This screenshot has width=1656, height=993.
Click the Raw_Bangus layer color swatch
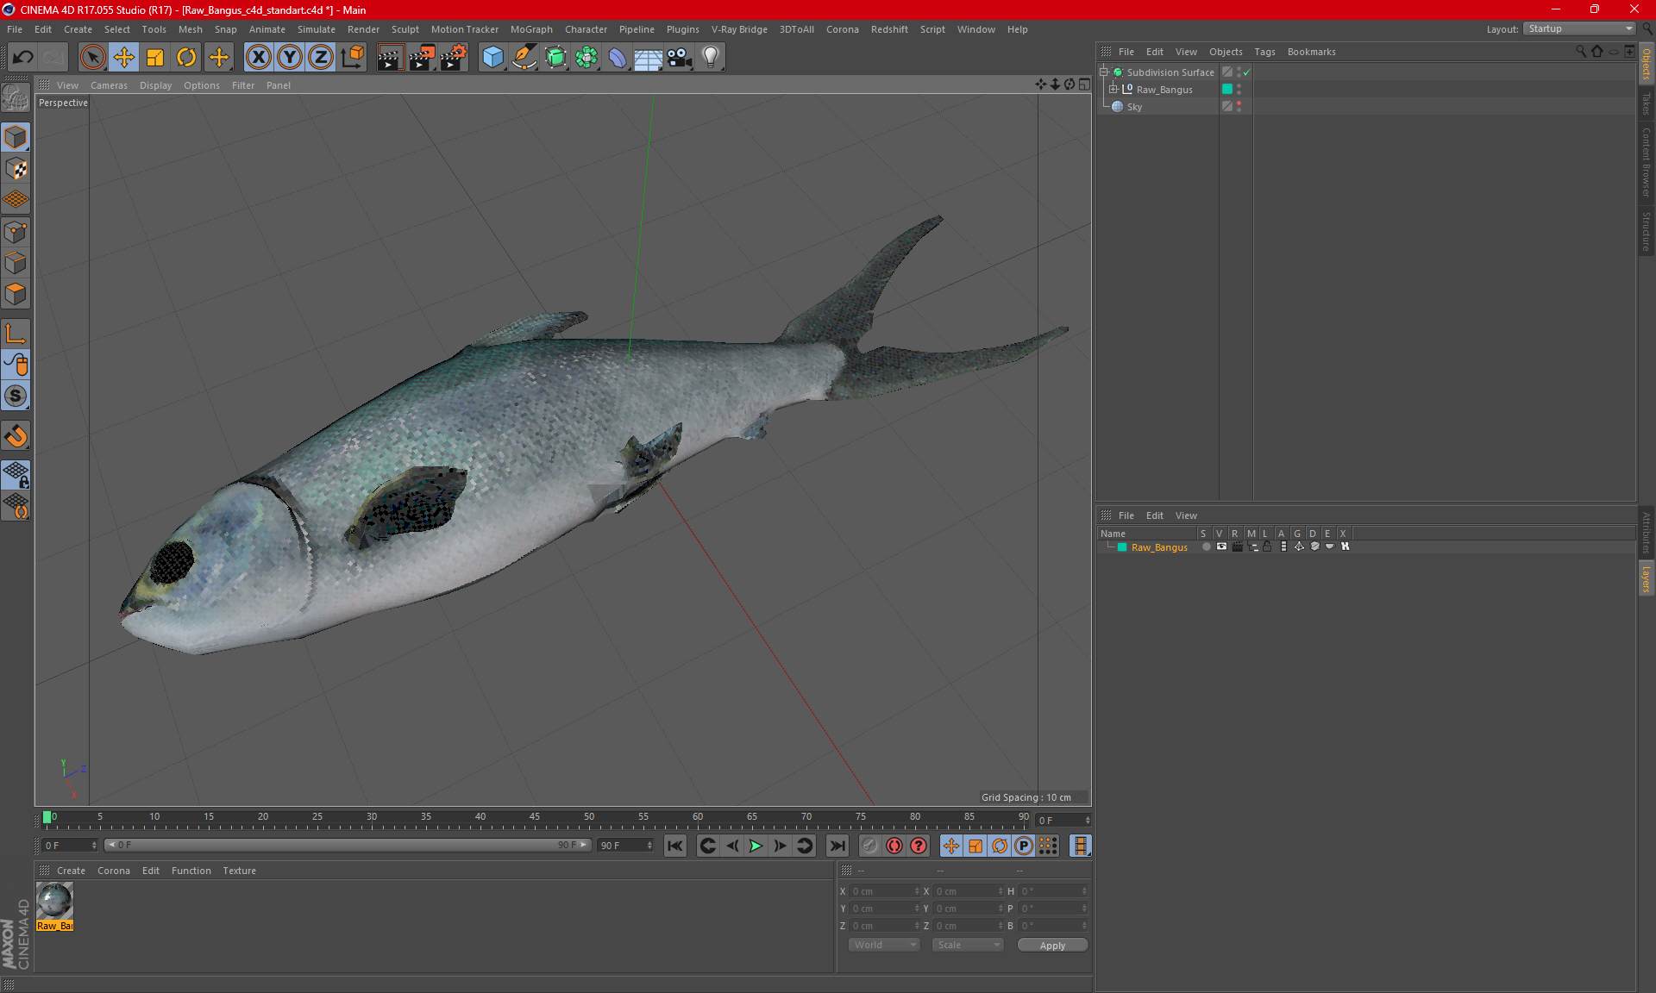tap(1227, 90)
